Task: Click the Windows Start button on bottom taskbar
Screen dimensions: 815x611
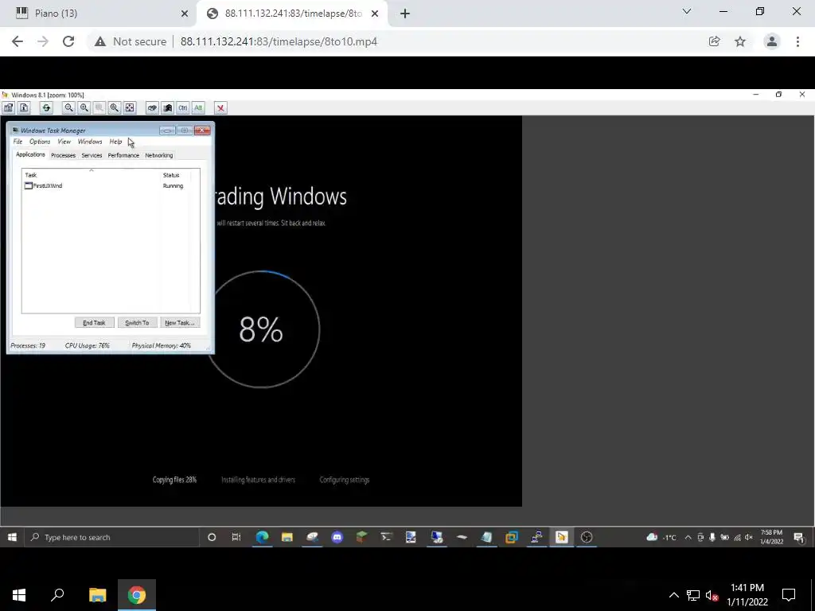Action: coord(19,595)
